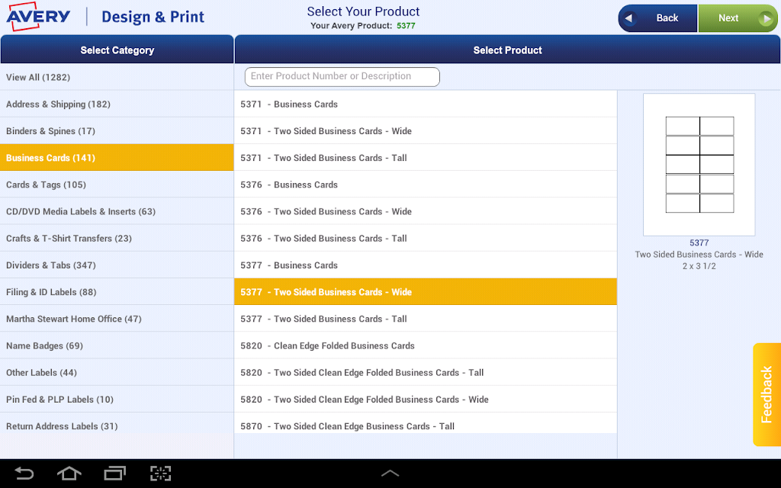Select CD/DVD Media Labels & Inserts category
The width and height of the screenshot is (781, 488).
pyautogui.click(x=117, y=212)
